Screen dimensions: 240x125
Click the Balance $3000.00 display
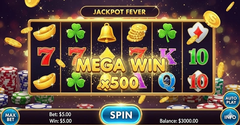(179, 121)
